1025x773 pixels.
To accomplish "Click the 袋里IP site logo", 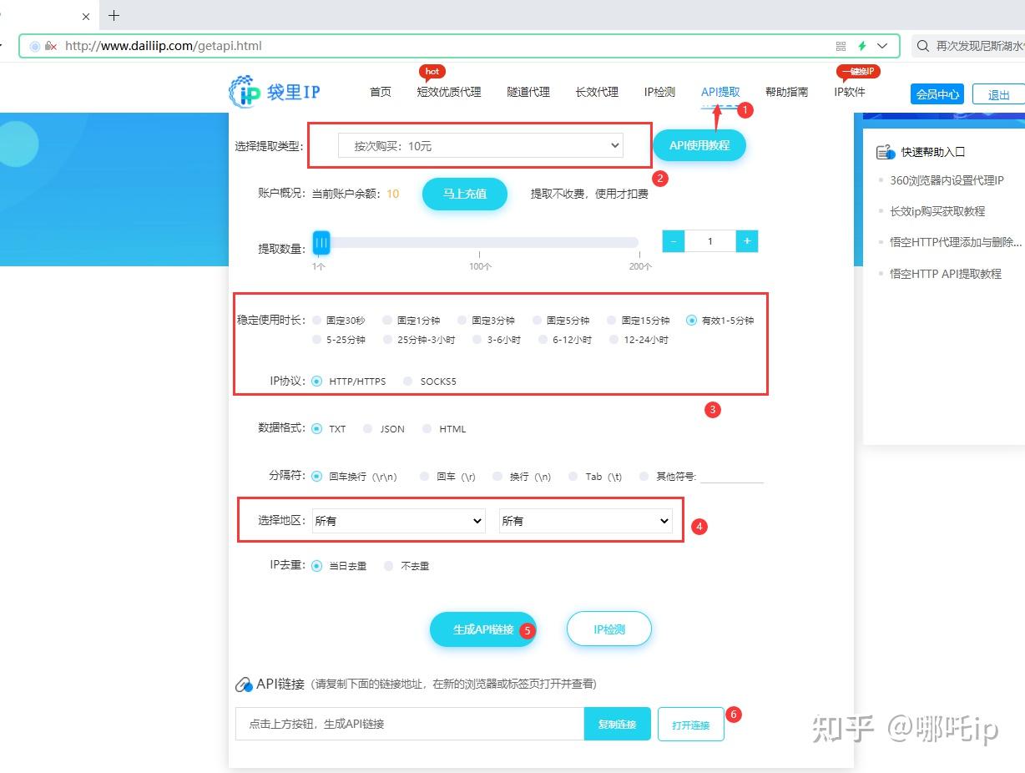I will (x=275, y=92).
